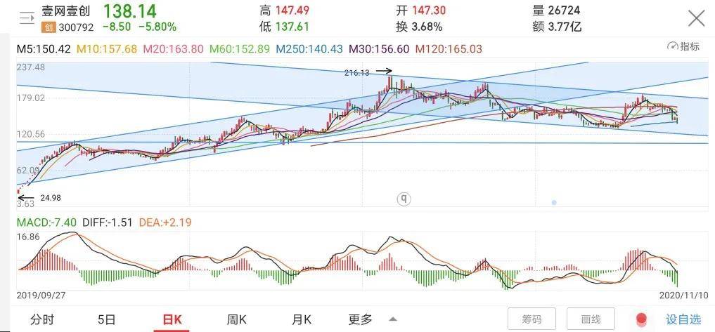The image size is (715, 332).
Task: Toggle the 画线 draw line button
Action: (591, 319)
